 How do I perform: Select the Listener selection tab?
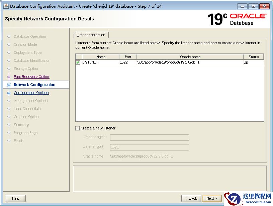point(91,35)
